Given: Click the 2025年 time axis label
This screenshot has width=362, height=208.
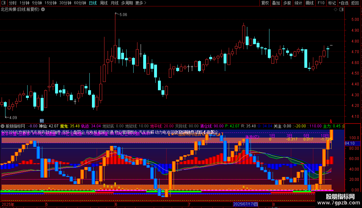Looking at the screenshot, I should (x=8, y=204).
